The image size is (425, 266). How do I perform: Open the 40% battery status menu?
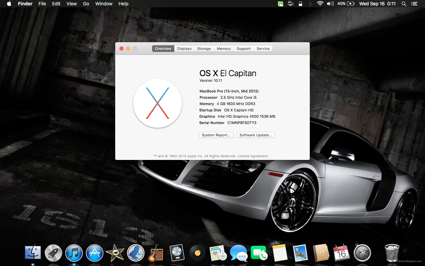pyautogui.click(x=346, y=4)
